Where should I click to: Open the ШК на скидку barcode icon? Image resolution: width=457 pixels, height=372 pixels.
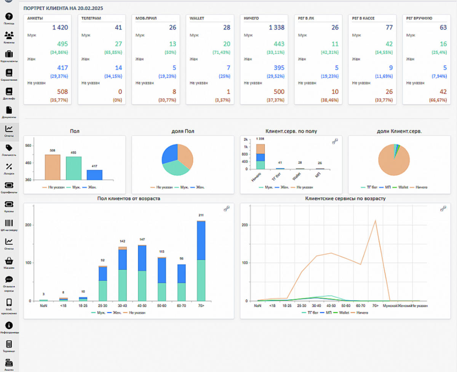point(9,223)
